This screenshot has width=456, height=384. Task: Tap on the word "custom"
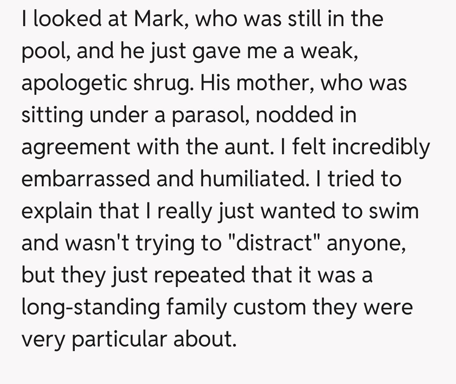pyautogui.click(x=269, y=307)
